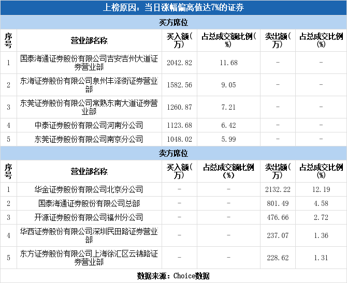Click 华金证券股份有限公司北京分公司

coord(89,189)
